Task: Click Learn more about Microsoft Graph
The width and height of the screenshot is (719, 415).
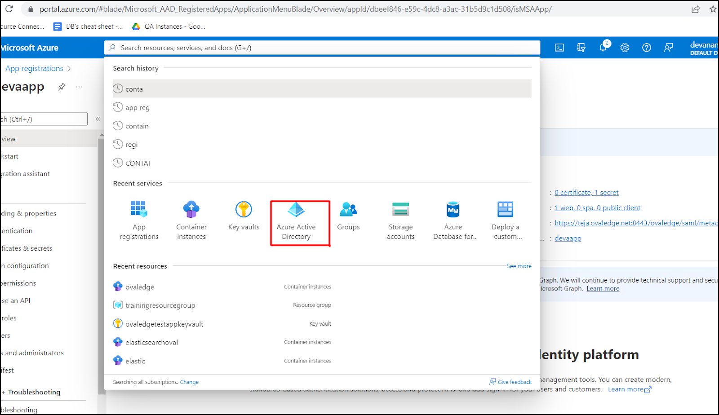Action: (603, 289)
